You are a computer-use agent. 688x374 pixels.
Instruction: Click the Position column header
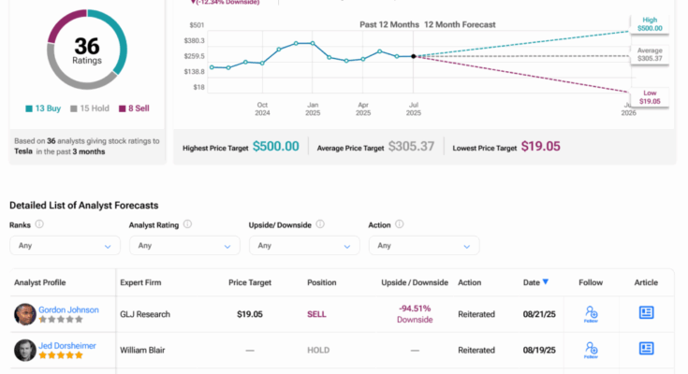[322, 282]
